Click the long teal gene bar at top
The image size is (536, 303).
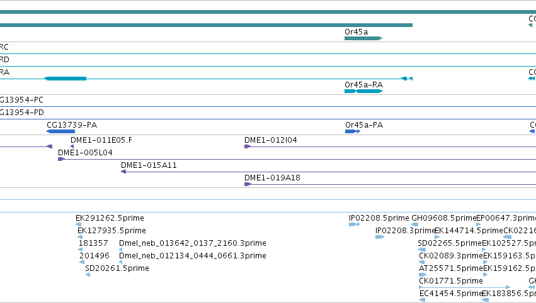[x=268, y=12]
